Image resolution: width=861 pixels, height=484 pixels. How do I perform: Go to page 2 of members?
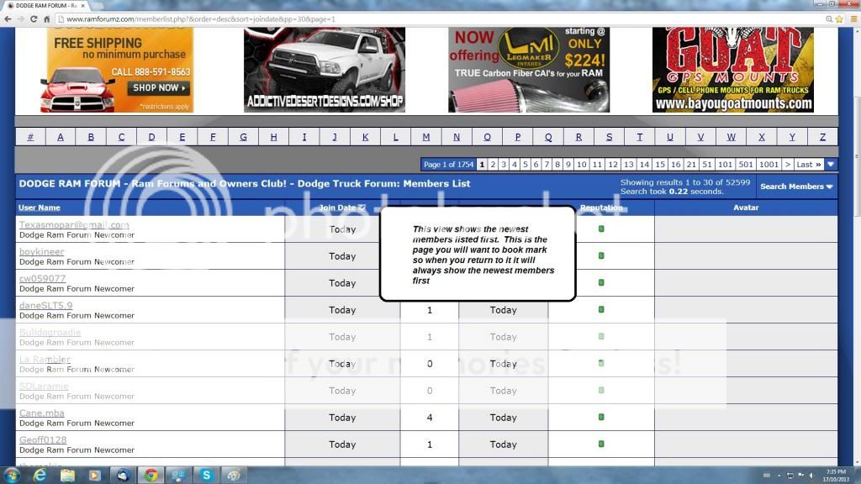[493, 164]
